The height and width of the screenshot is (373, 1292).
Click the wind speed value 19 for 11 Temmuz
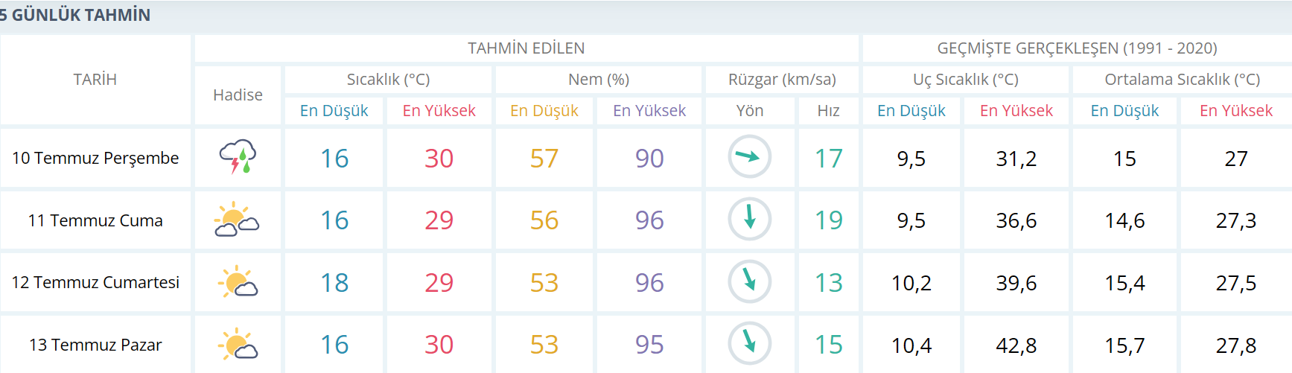click(828, 220)
